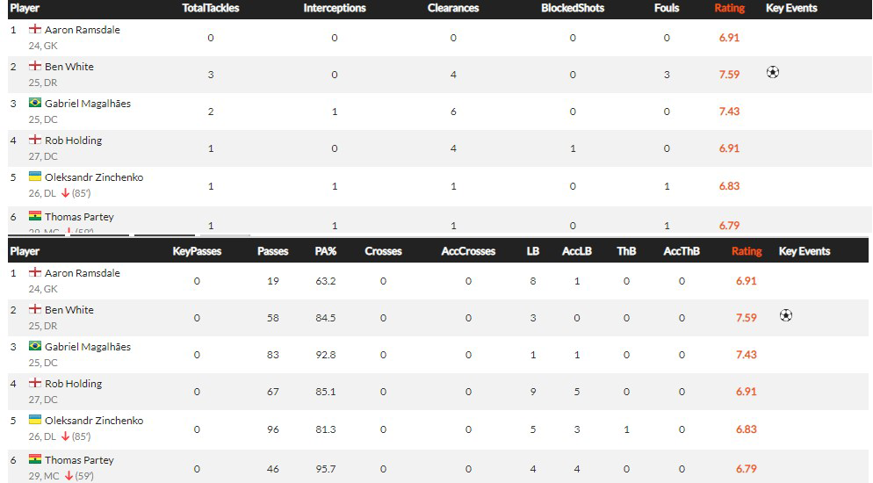Screen dimensions: 873x483
Task: Sort top table by orange Rating header
Action: pos(729,9)
